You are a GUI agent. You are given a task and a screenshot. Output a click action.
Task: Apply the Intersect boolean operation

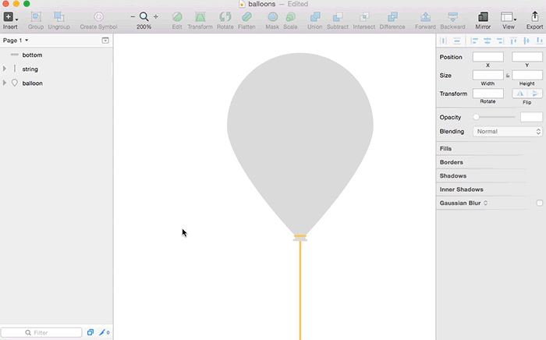click(364, 16)
